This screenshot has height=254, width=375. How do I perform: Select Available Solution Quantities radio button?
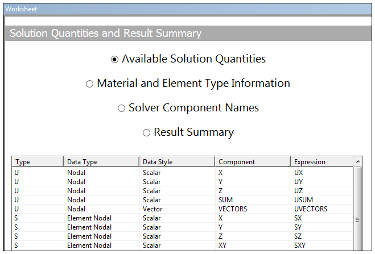point(114,59)
